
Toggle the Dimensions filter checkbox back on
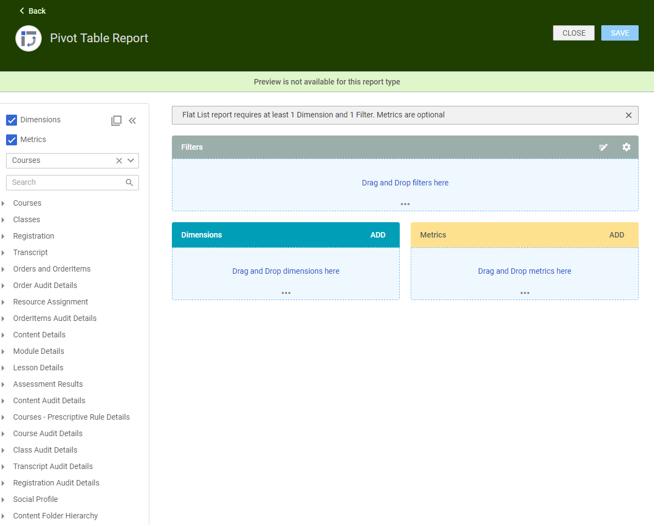tap(12, 120)
